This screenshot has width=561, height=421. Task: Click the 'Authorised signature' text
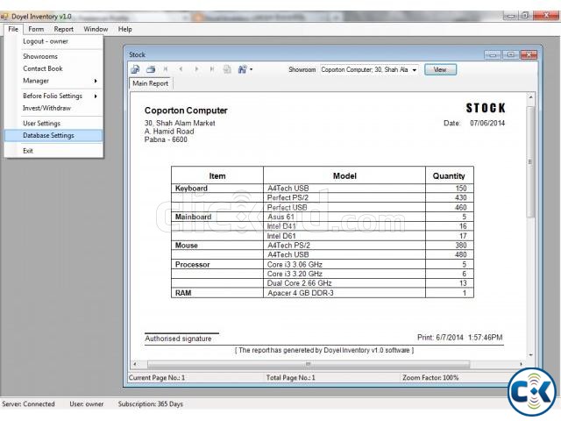(178, 339)
